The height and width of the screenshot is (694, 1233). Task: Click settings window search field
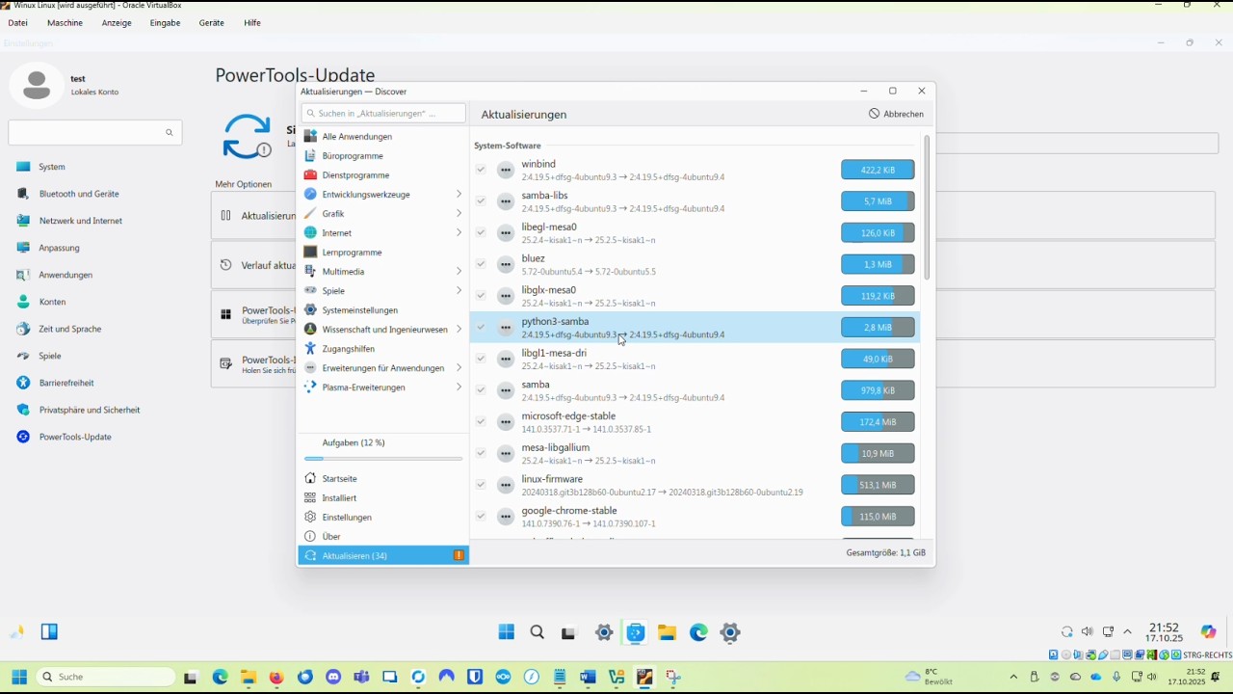94,132
